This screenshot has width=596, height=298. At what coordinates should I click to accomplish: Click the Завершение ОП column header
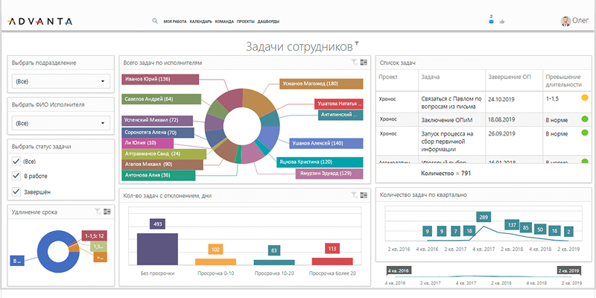click(x=509, y=77)
